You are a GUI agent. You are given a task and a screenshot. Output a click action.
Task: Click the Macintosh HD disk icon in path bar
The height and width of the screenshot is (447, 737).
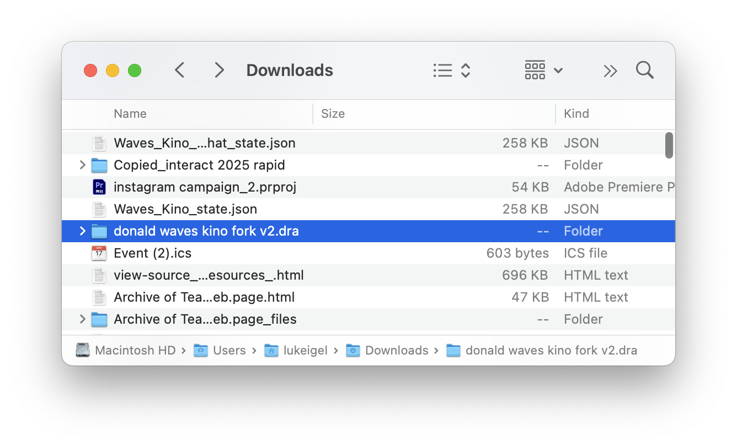(82, 350)
